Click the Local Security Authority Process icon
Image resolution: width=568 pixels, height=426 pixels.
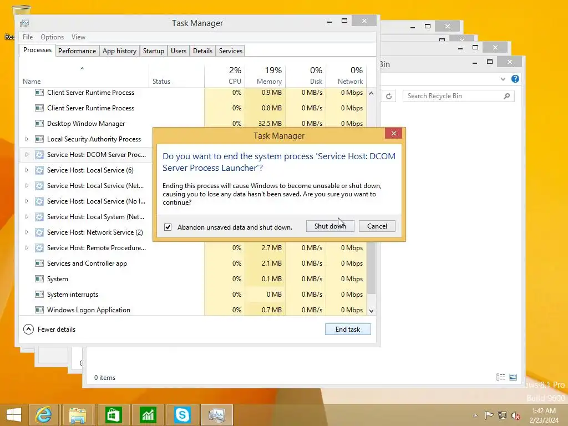click(39, 139)
